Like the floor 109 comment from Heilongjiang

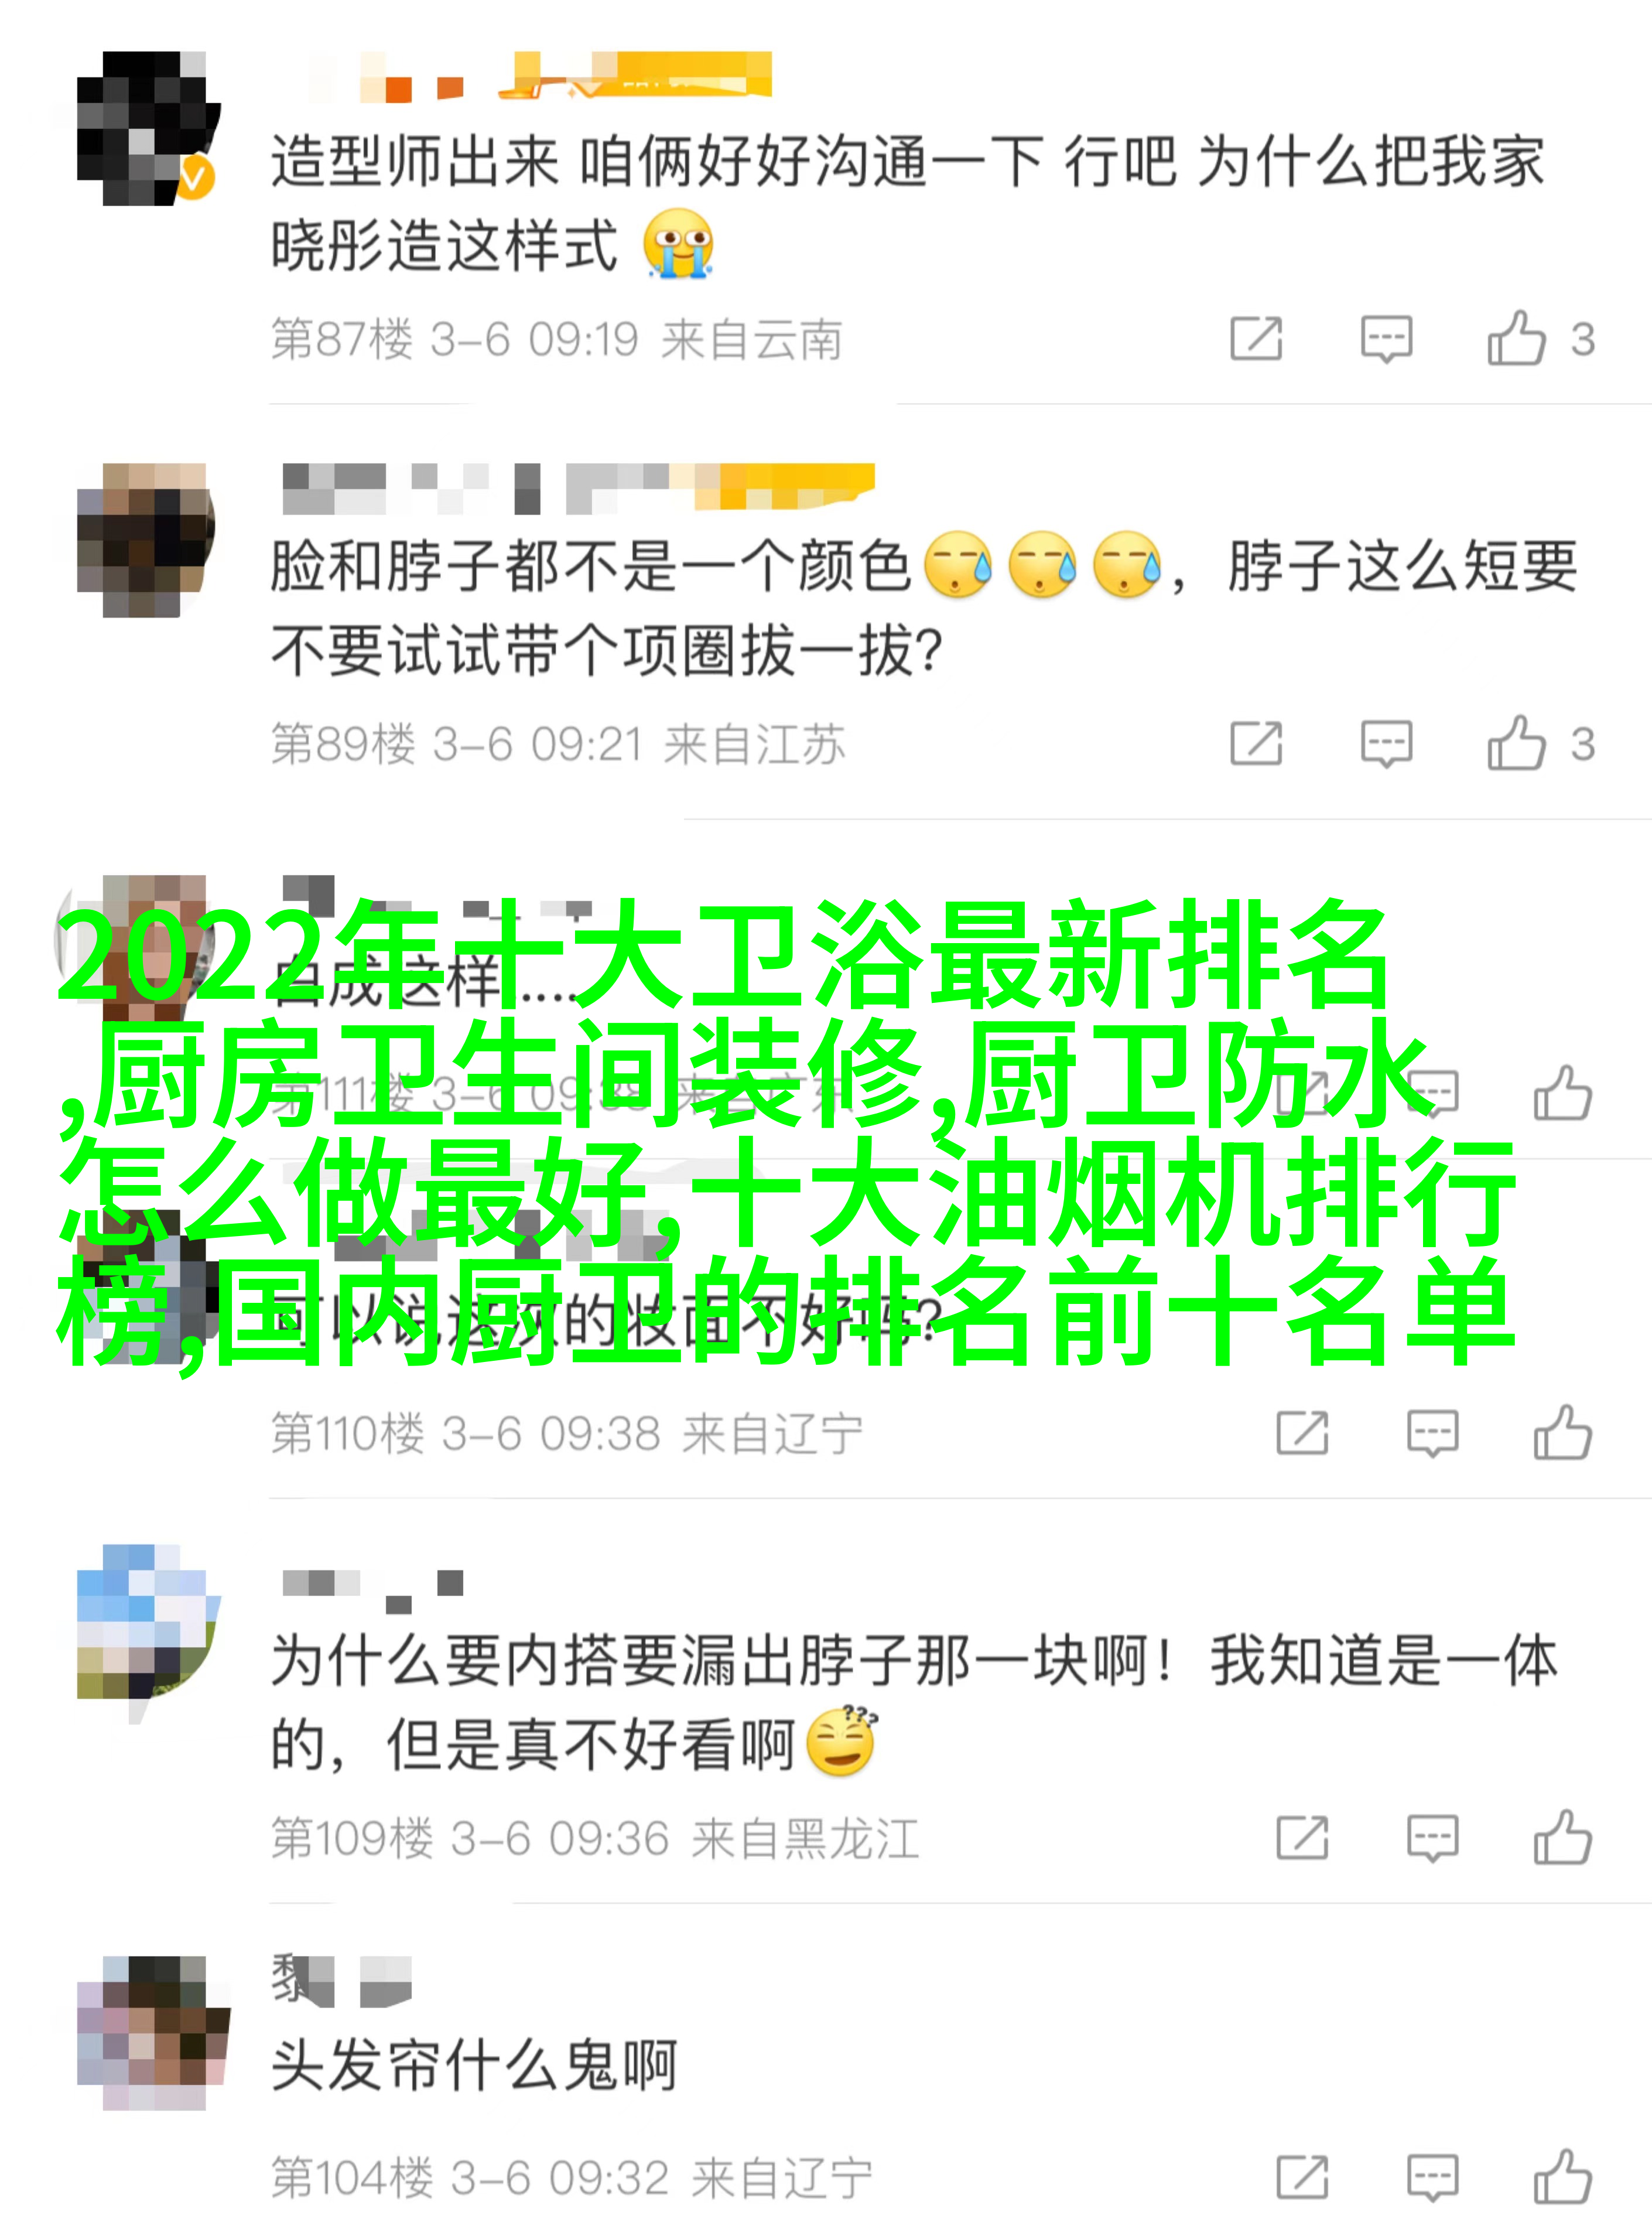(x=1563, y=1837)
